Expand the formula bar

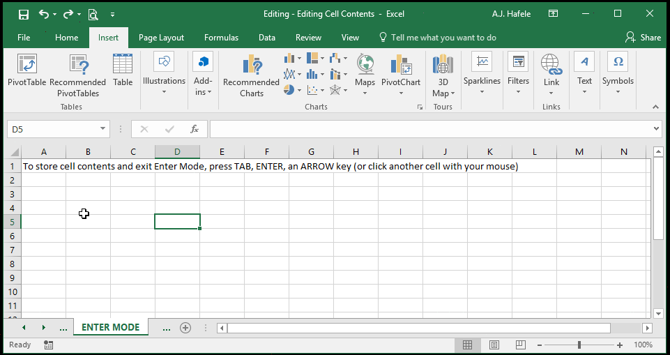(657, 129)
